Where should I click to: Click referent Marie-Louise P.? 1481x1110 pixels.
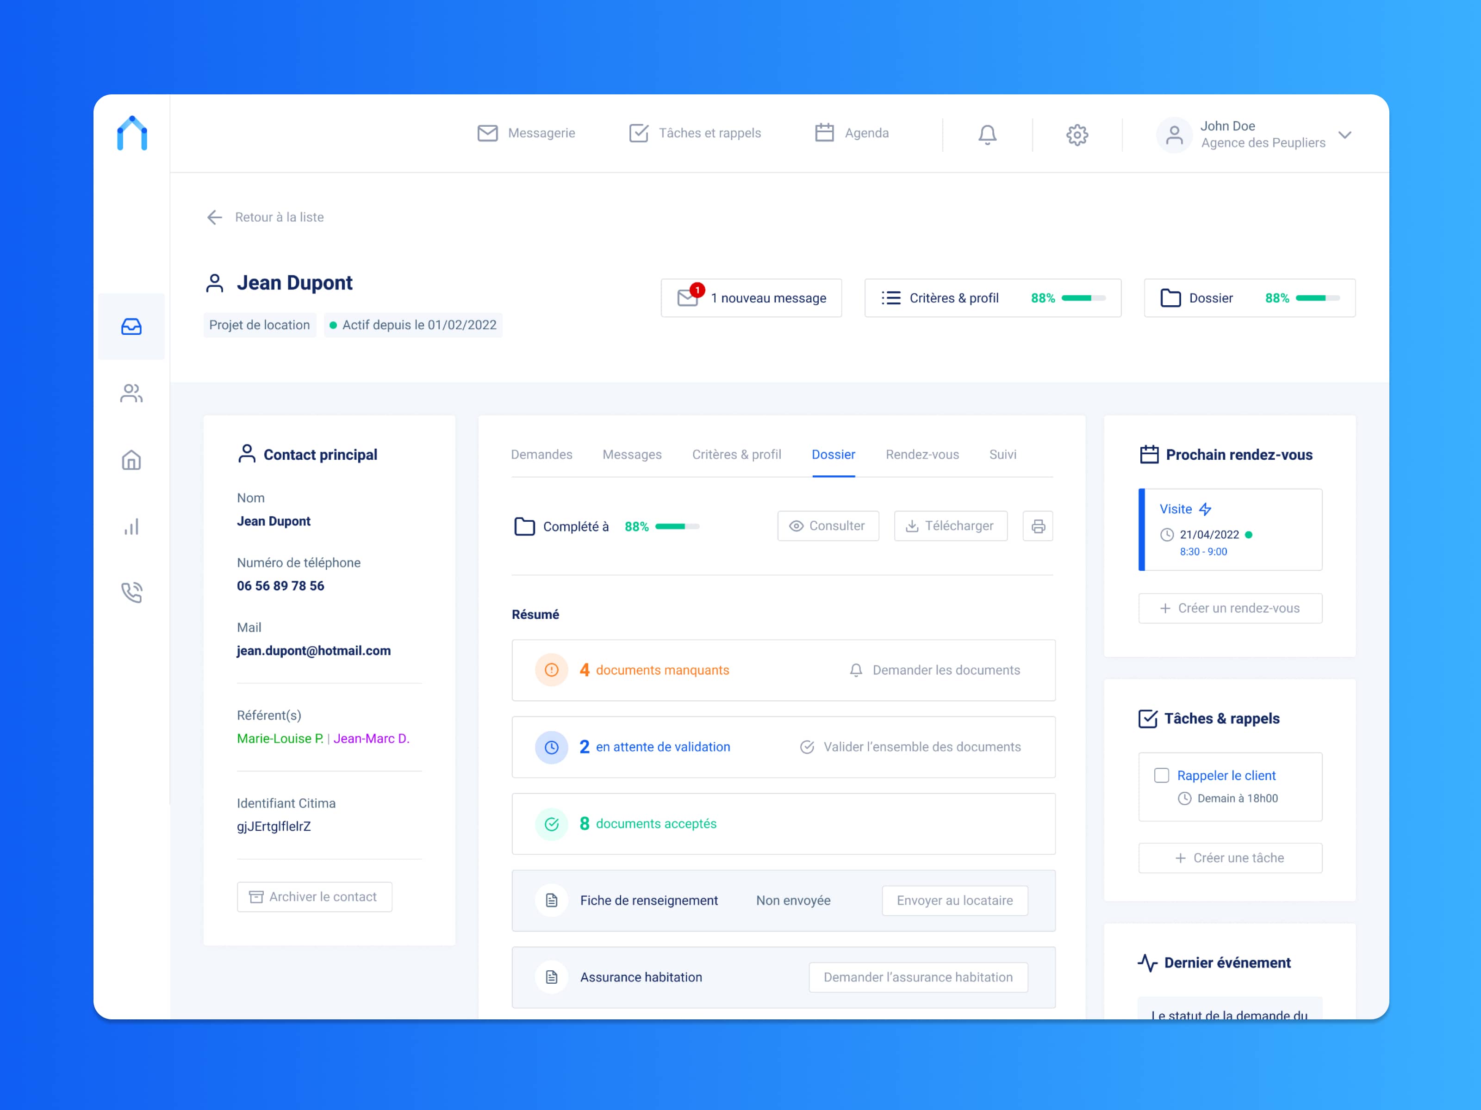(x=280, y=739)
